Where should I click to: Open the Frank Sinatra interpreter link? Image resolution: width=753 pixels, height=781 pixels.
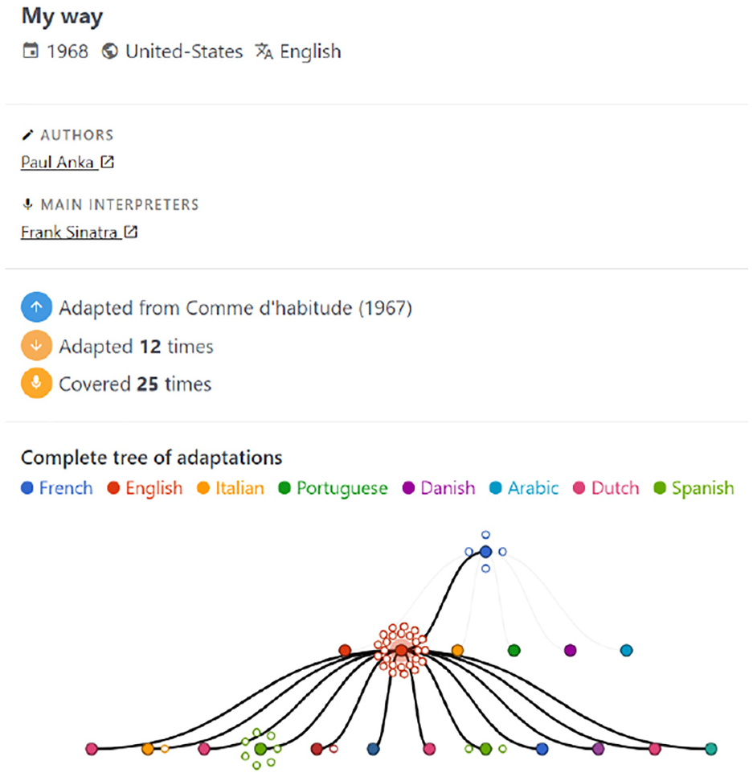coord(69,232)
